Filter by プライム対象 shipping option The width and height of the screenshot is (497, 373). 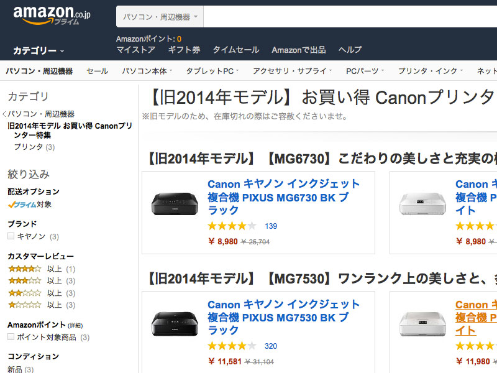[x=30, y=205]
